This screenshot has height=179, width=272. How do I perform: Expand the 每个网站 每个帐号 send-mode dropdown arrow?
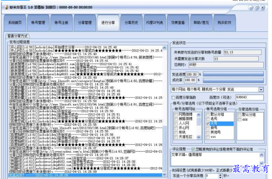click(261, 89)
